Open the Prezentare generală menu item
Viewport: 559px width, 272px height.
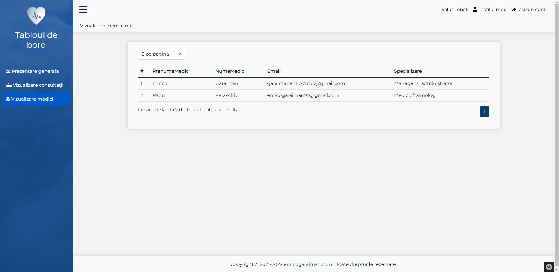tap(35, 71)
